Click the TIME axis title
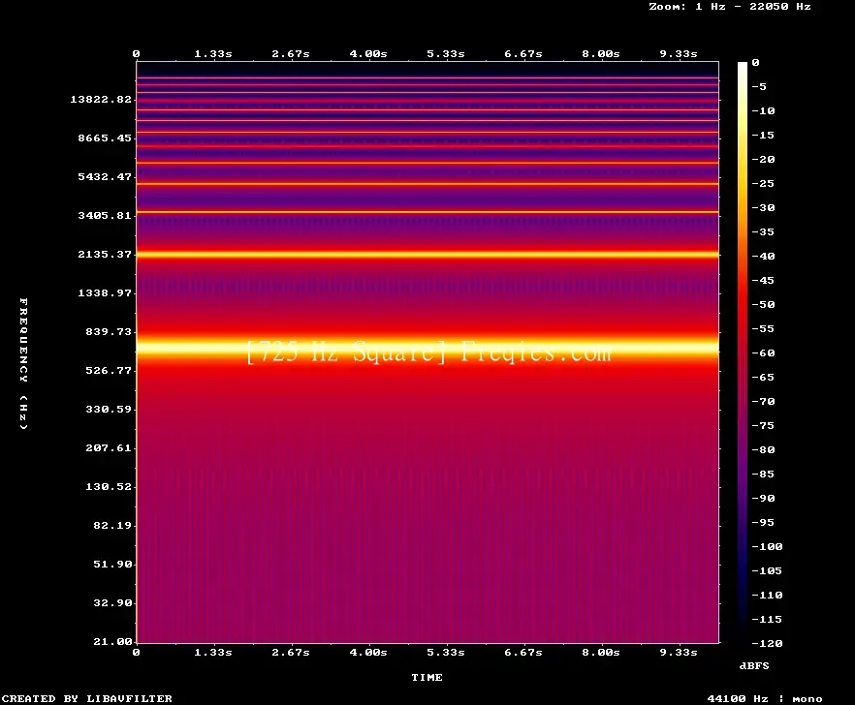Image resolution: width=855 pixels, height=705 pixels. [427, 677]
